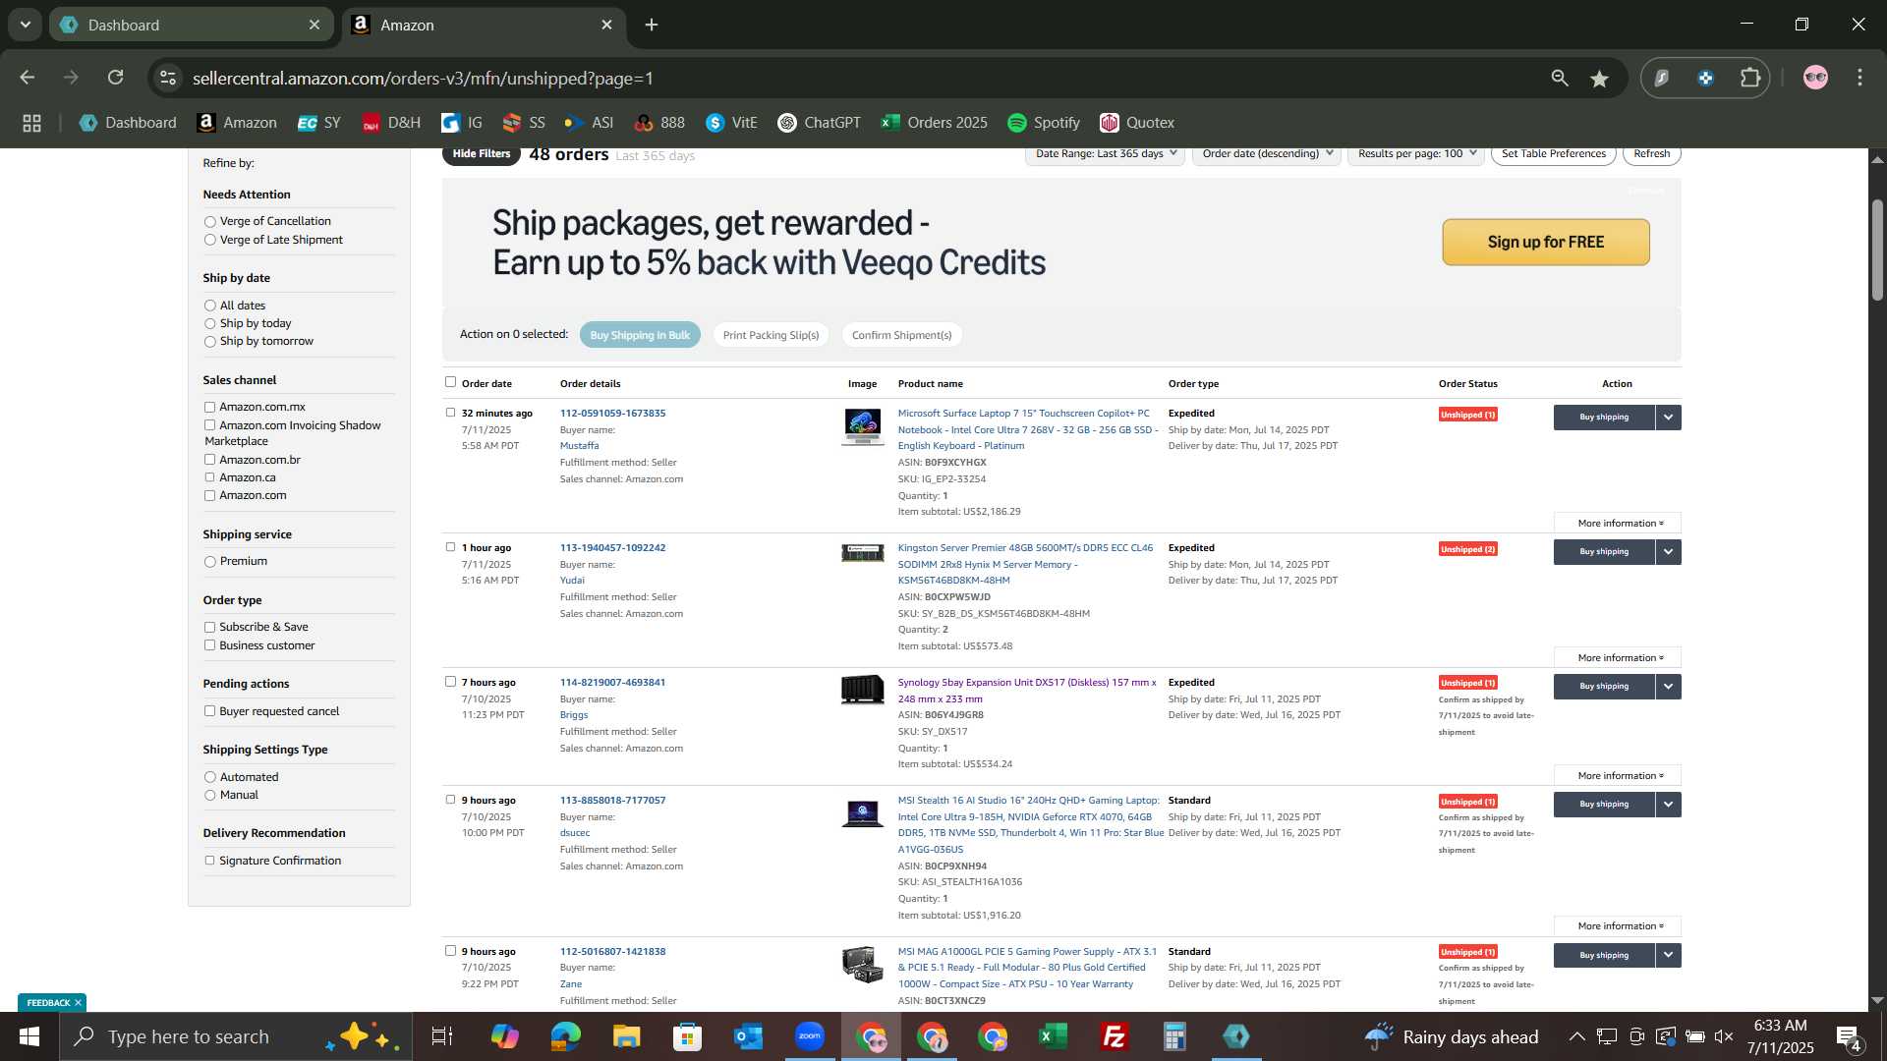Expand More information for MSI Stealth order
This screenshot has height=1061, width=1887.
(x=1618, y=926)
